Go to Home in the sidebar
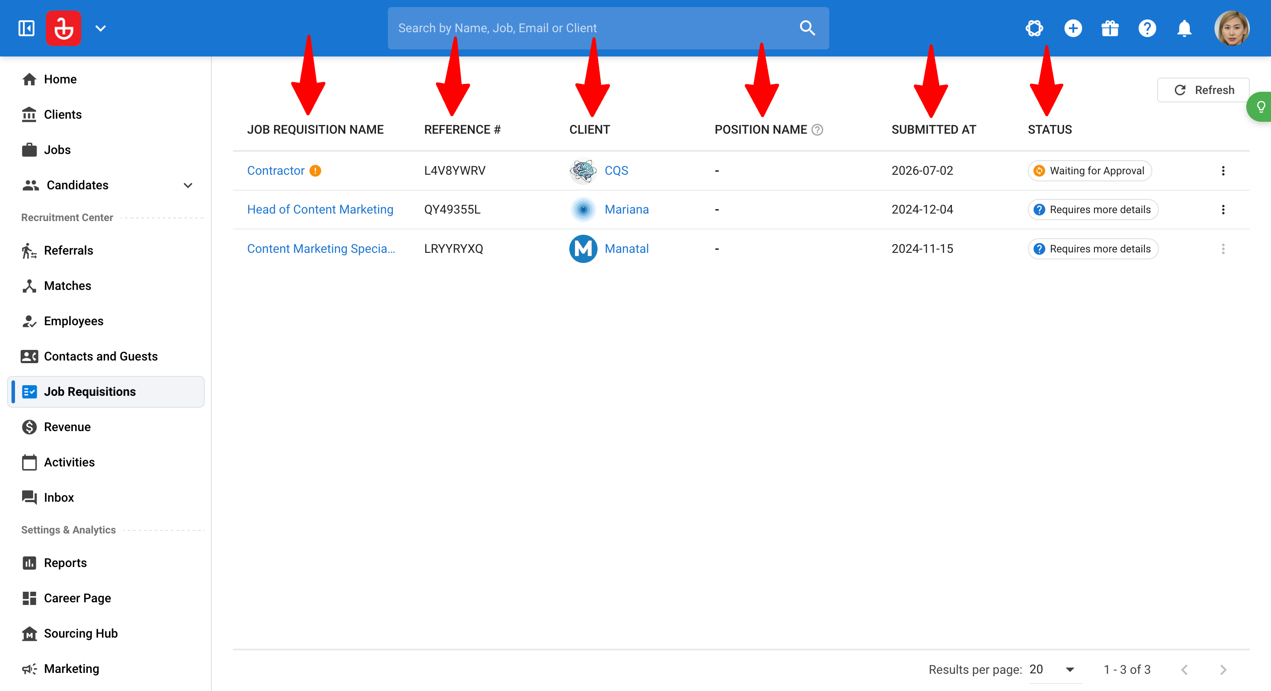The width and height of the screenshot is (1271, 691). [106, 79]
